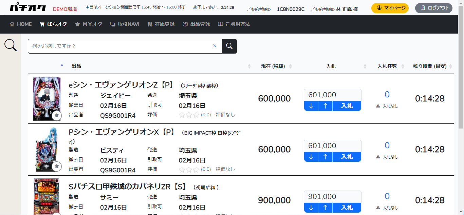Click 入札なし warning icon for 甲鉄城のカバネリZR
The image size is (464, 215).
tap(378, 208)
